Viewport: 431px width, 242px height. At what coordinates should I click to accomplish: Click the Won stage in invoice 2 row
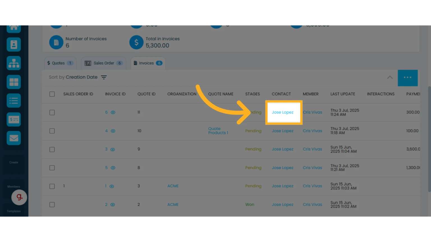250,204
